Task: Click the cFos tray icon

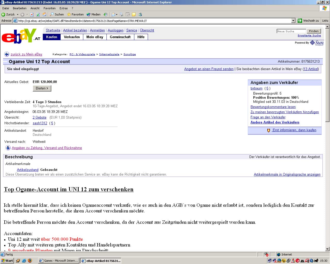Action: coord(279,261)
